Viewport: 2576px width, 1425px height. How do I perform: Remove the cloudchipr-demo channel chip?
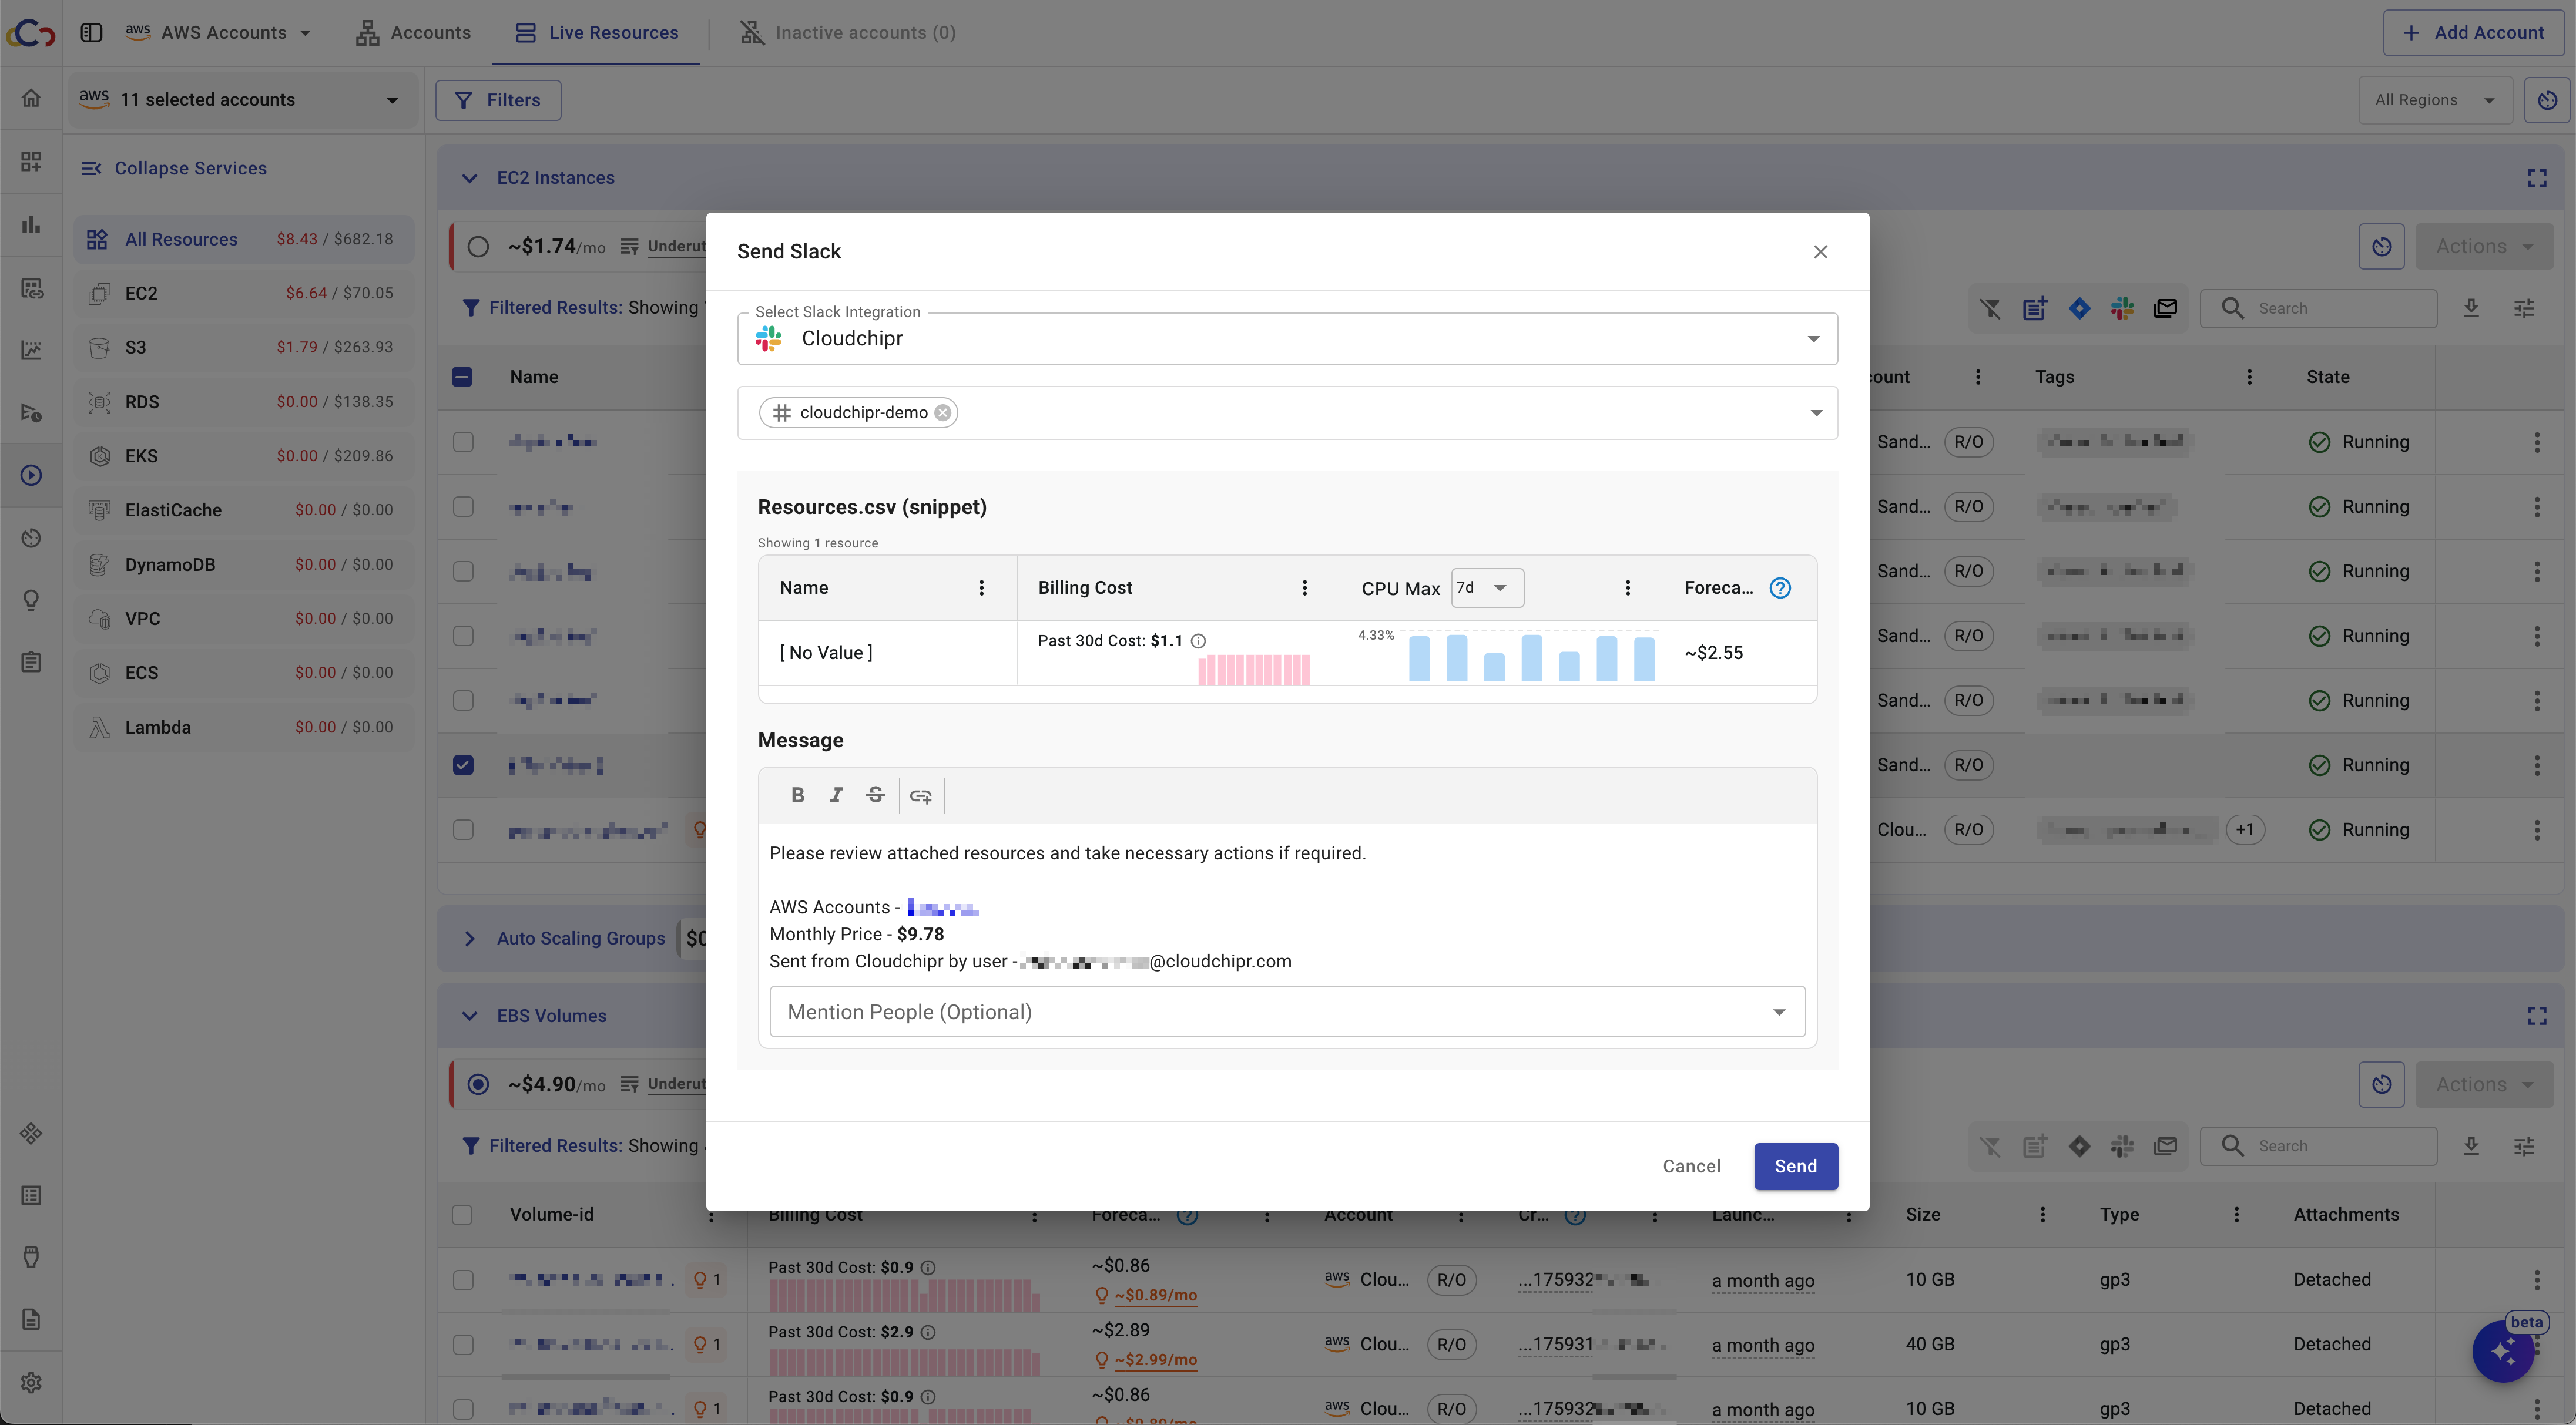click(x=942, y=413)
